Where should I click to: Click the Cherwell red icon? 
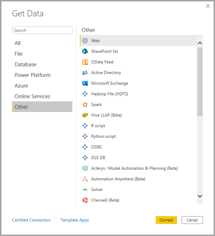(85, 200)
